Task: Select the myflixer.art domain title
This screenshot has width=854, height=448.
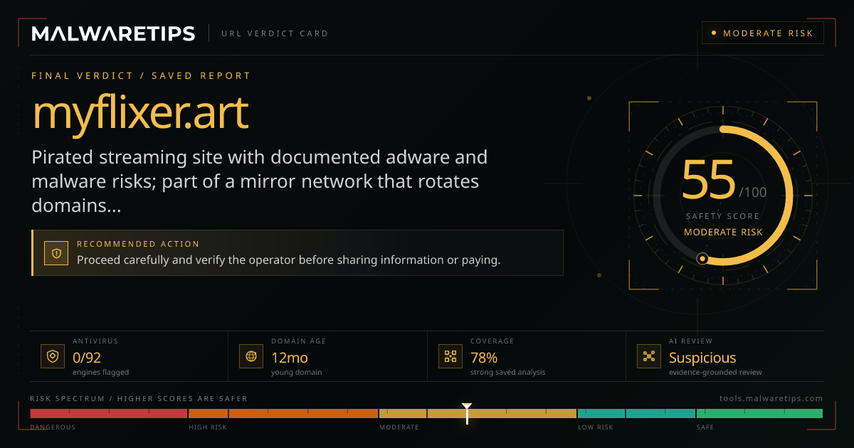Action: [141, 112]
